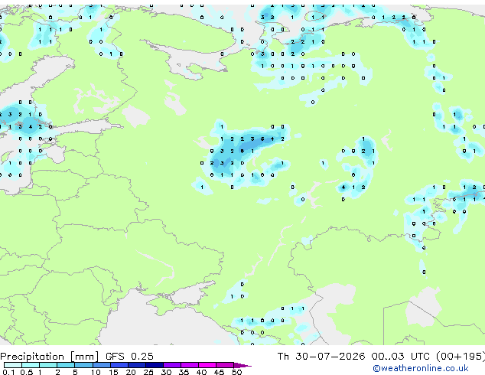Image resolution: width=485 pixels, height=375 pixels.
Task: Click the 15–20 mm legend color swatch
Action: click(x=119, y=365)
